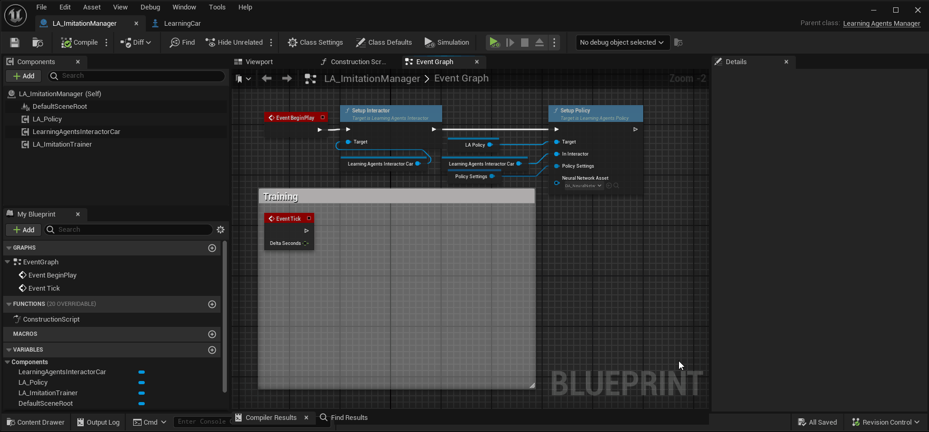This screenshot has width=929, height=432.
Task: Browse to asset in Content Browser icon
Action: point(37,43)
